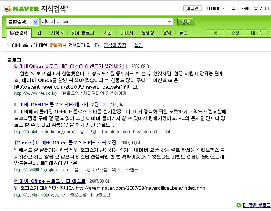The width and height of the screenshot is (271, 211).
Task: Open the 메일 link
Action: (231, 8)
